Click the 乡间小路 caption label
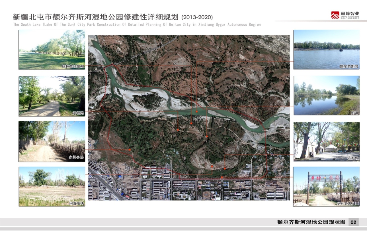Viewport: 367px width, 234px height. [x=76, y=157]
